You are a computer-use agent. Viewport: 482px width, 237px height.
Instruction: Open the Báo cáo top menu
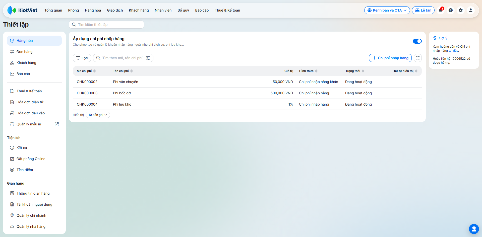point(202,10)
